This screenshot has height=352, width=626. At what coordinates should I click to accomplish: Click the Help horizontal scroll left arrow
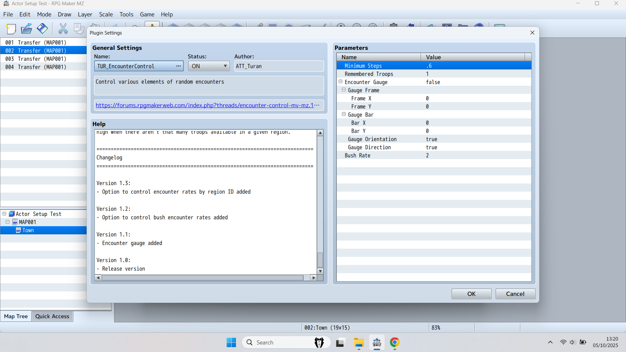98,278
